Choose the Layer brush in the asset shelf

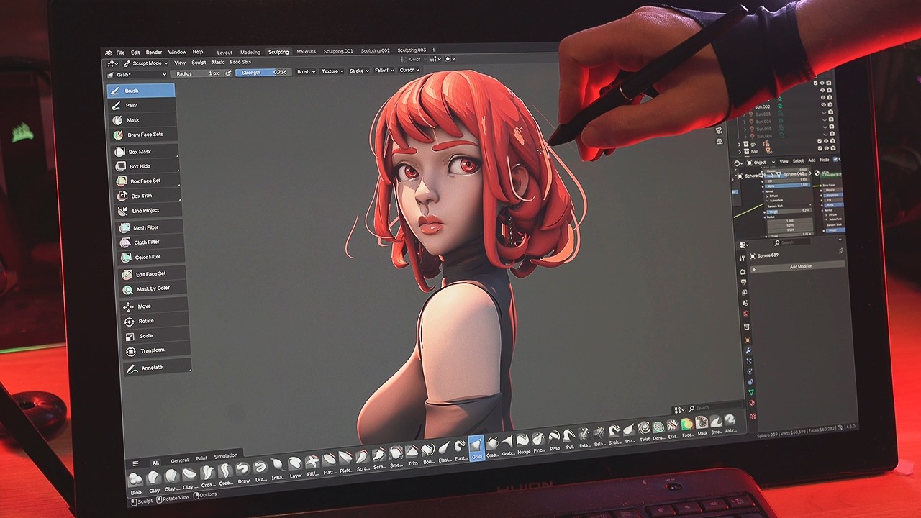pyautogui.click(x=296, y=465)
